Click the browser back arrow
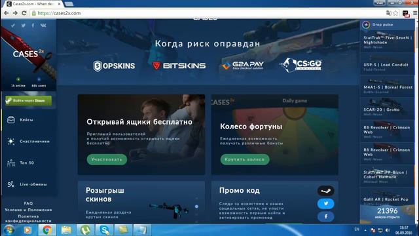 pyautogui.click(x=7, y=13)
